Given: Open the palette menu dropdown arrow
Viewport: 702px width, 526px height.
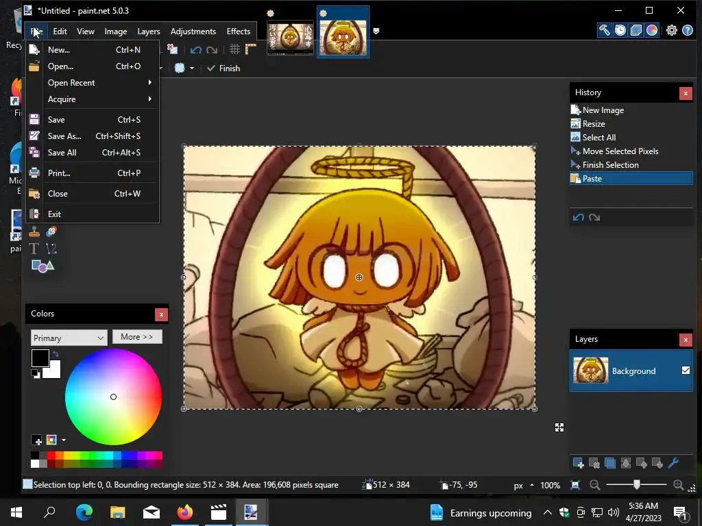Looking at the screenshot, I should point(64,440).
